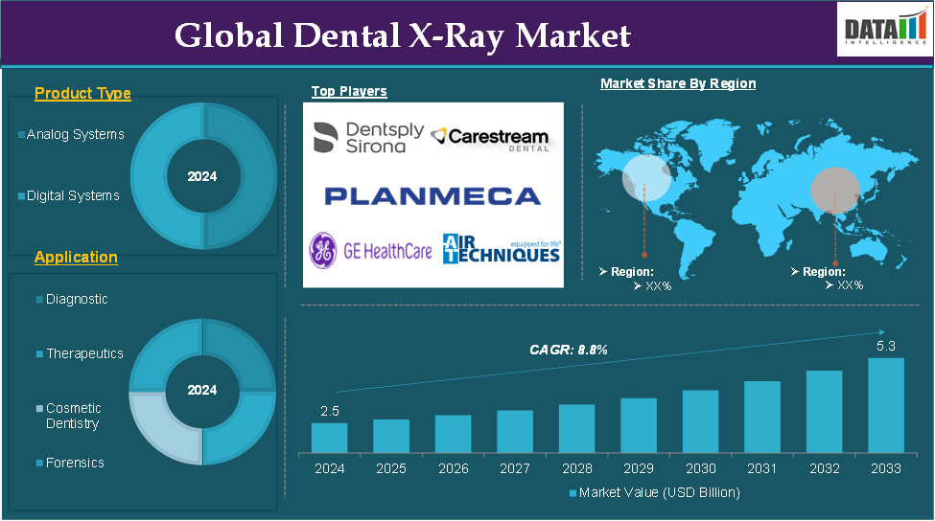The height and width of the screenshot is (521, 935).
Task: Click the 5.3 value label
Action: (x=886, y=347)
